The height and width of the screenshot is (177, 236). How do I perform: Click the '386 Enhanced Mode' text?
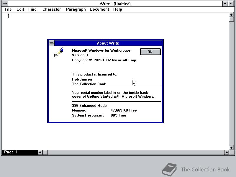(x=89, y=106)
